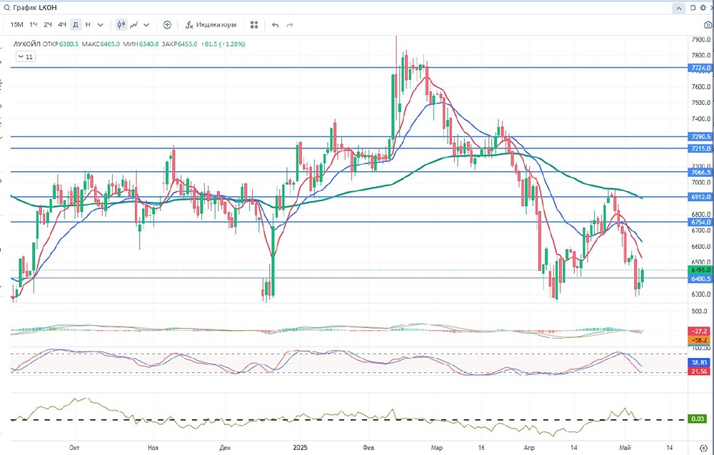Screen dimensions: 714x455
Task: Undo the last chart action
Action: [275, 24]
